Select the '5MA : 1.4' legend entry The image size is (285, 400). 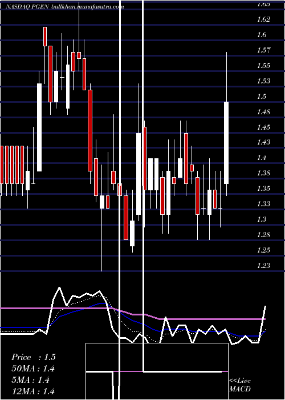coord(30,380)
